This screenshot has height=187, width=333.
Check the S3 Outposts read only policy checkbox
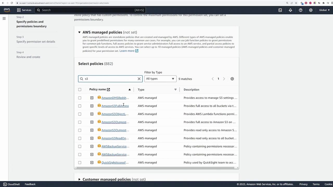[80, 130]
